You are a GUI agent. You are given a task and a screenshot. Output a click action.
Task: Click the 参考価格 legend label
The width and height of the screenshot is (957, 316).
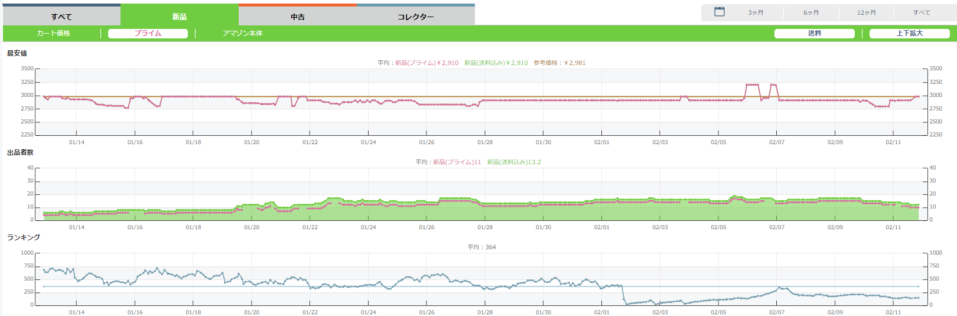click(559, 63)
